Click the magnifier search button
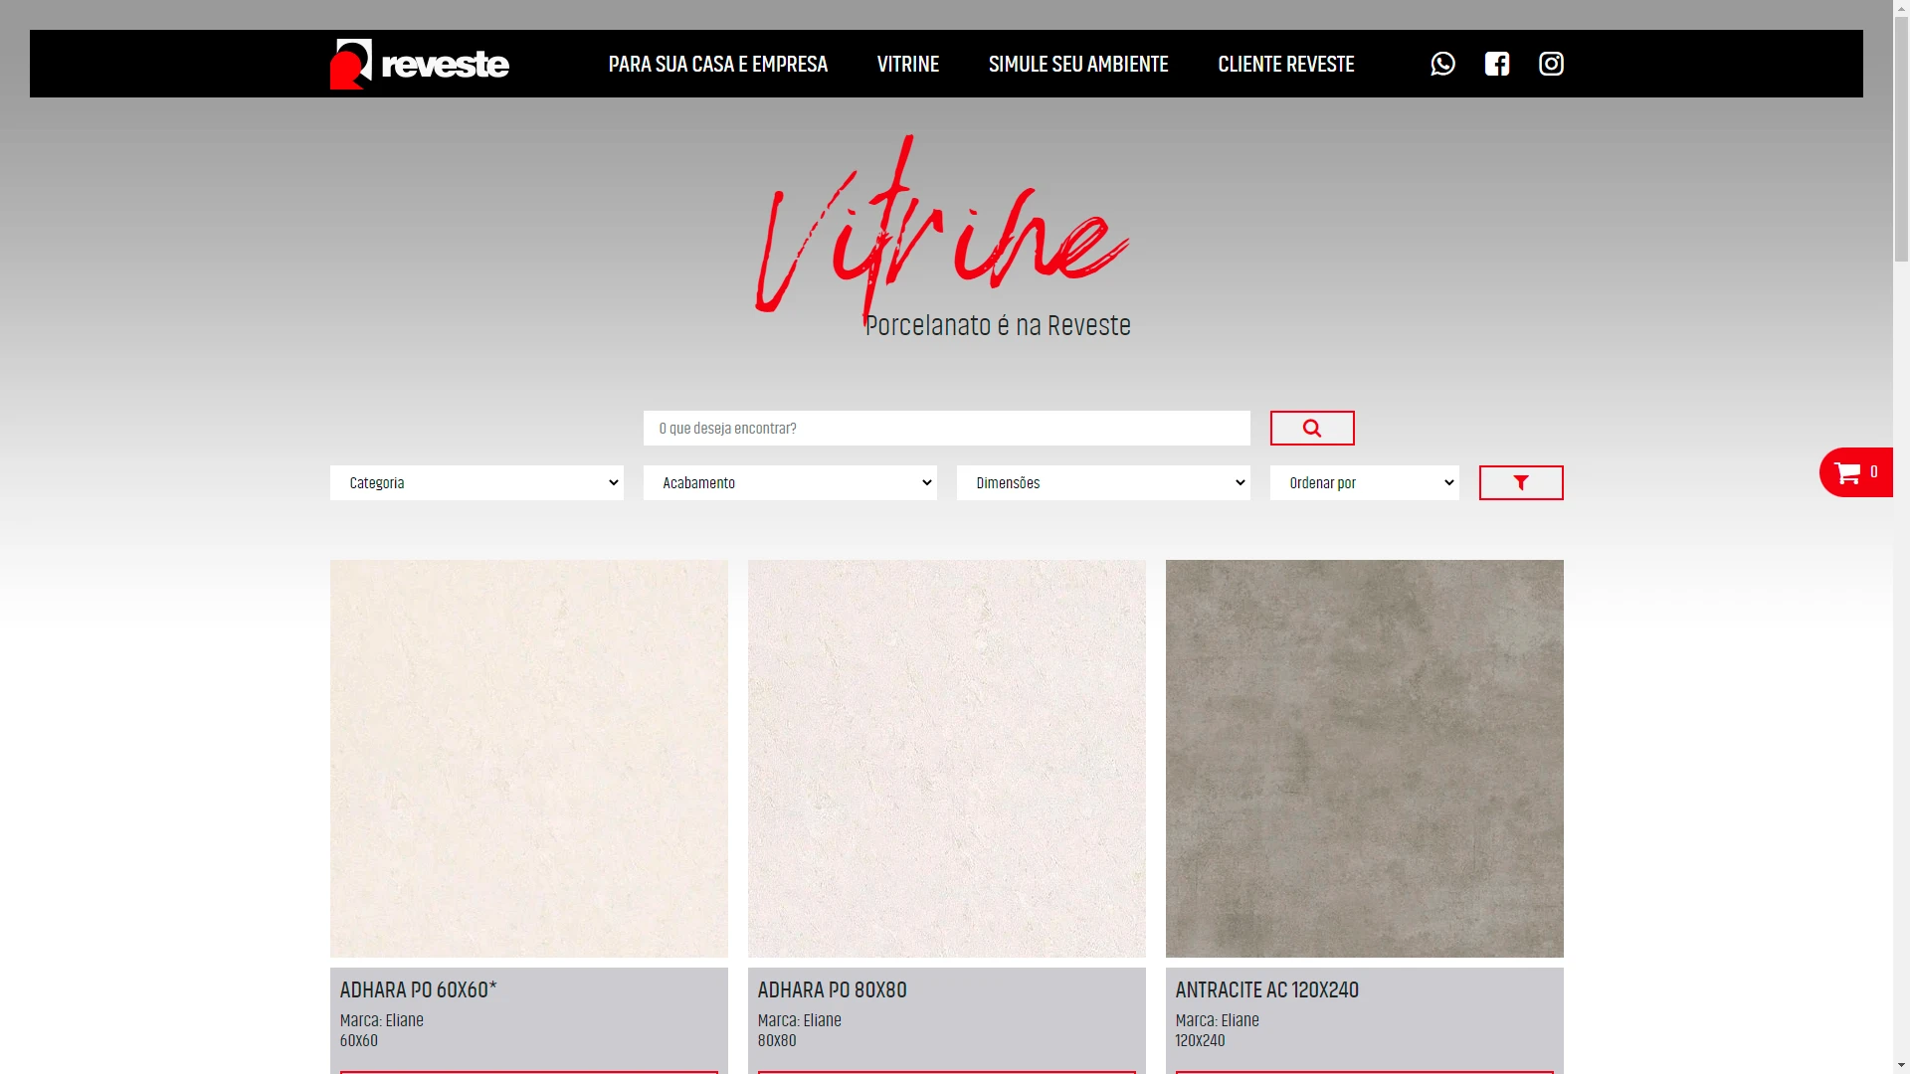The height and width of the screenshot is (1074, 1910). tap(1312, 428)
